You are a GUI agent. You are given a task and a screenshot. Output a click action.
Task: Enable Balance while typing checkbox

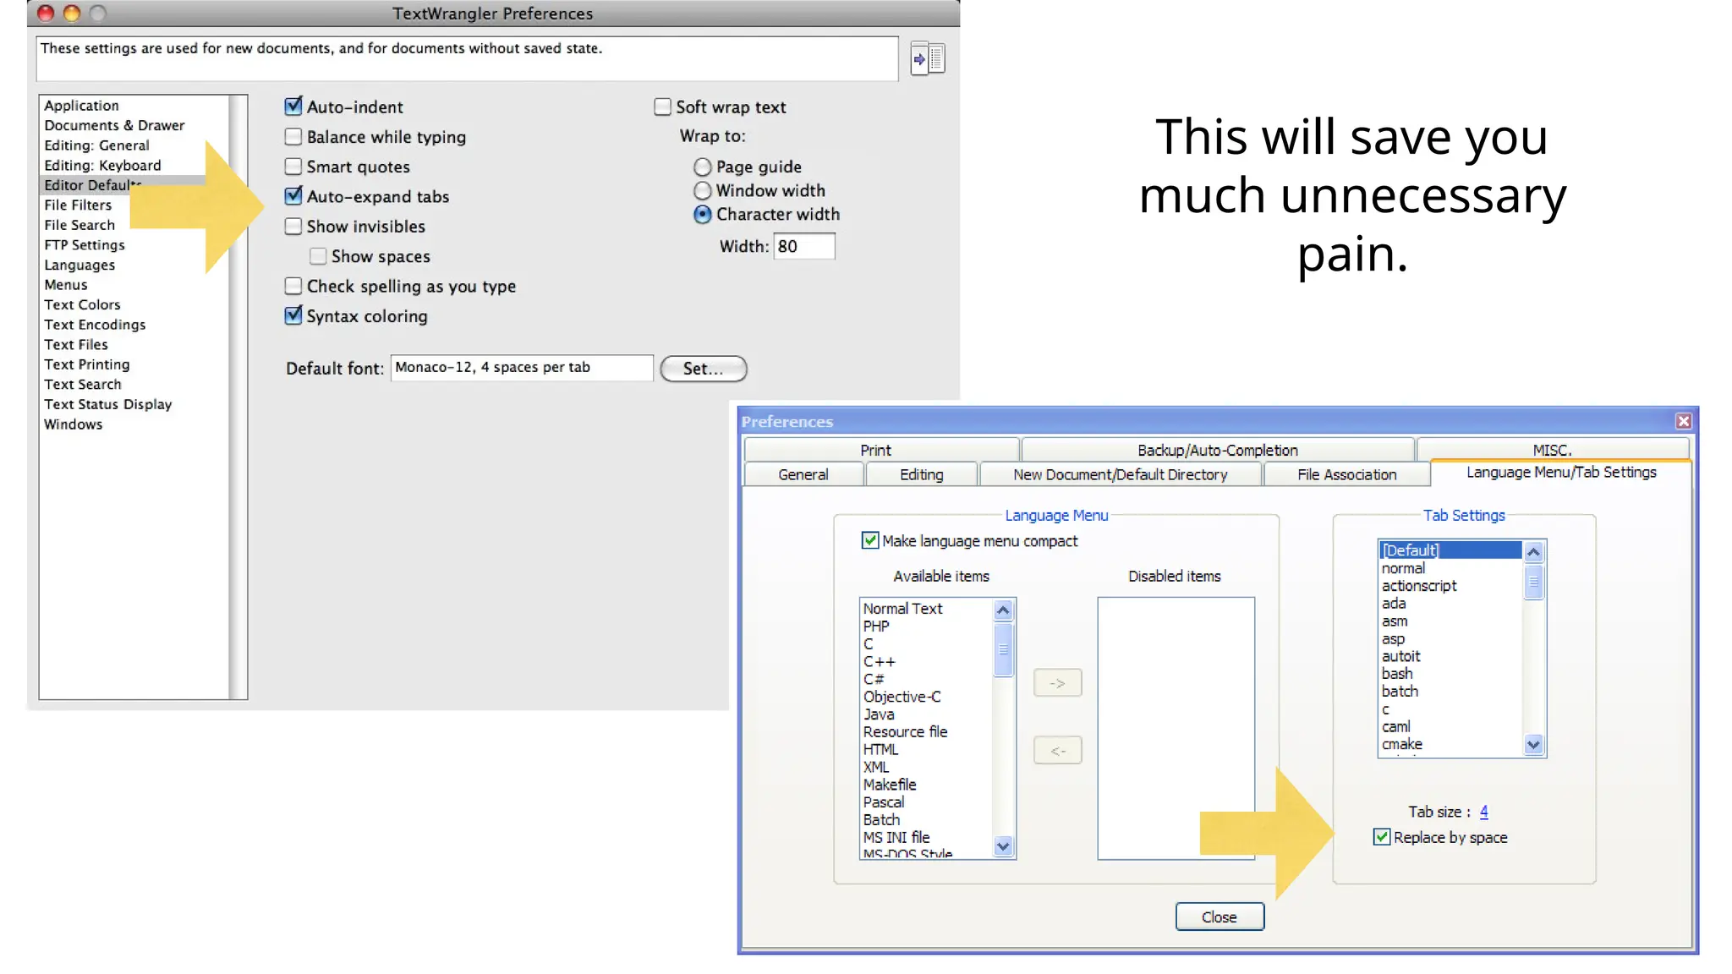click(293, 137)
